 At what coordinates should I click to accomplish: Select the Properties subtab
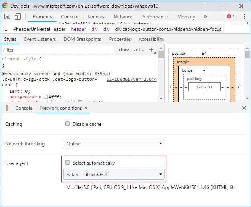coord(120,39)
